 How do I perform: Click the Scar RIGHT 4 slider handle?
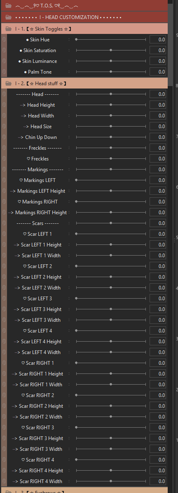[x=76, y=459]
